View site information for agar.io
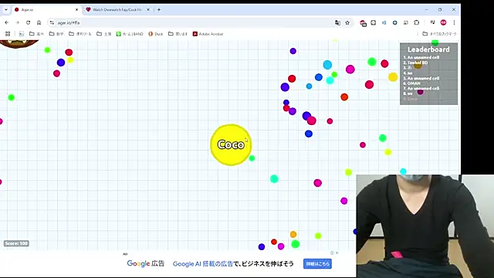The height and width of the screenshot is (278, 494). click(x=52, y=22)
